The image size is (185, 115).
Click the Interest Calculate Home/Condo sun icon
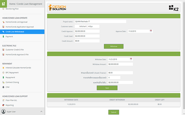point(3,68)
